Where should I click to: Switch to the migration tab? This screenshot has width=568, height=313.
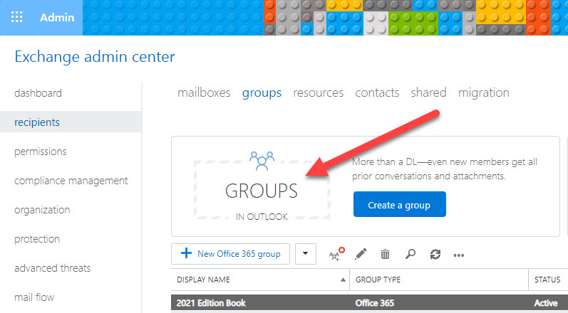tap(483, 92)
